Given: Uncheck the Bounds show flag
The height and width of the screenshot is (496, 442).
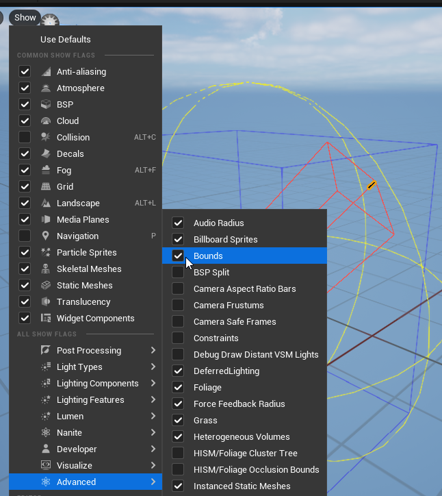Looking at the screenshot, I should pyautogui.click(x=178, y=256).
